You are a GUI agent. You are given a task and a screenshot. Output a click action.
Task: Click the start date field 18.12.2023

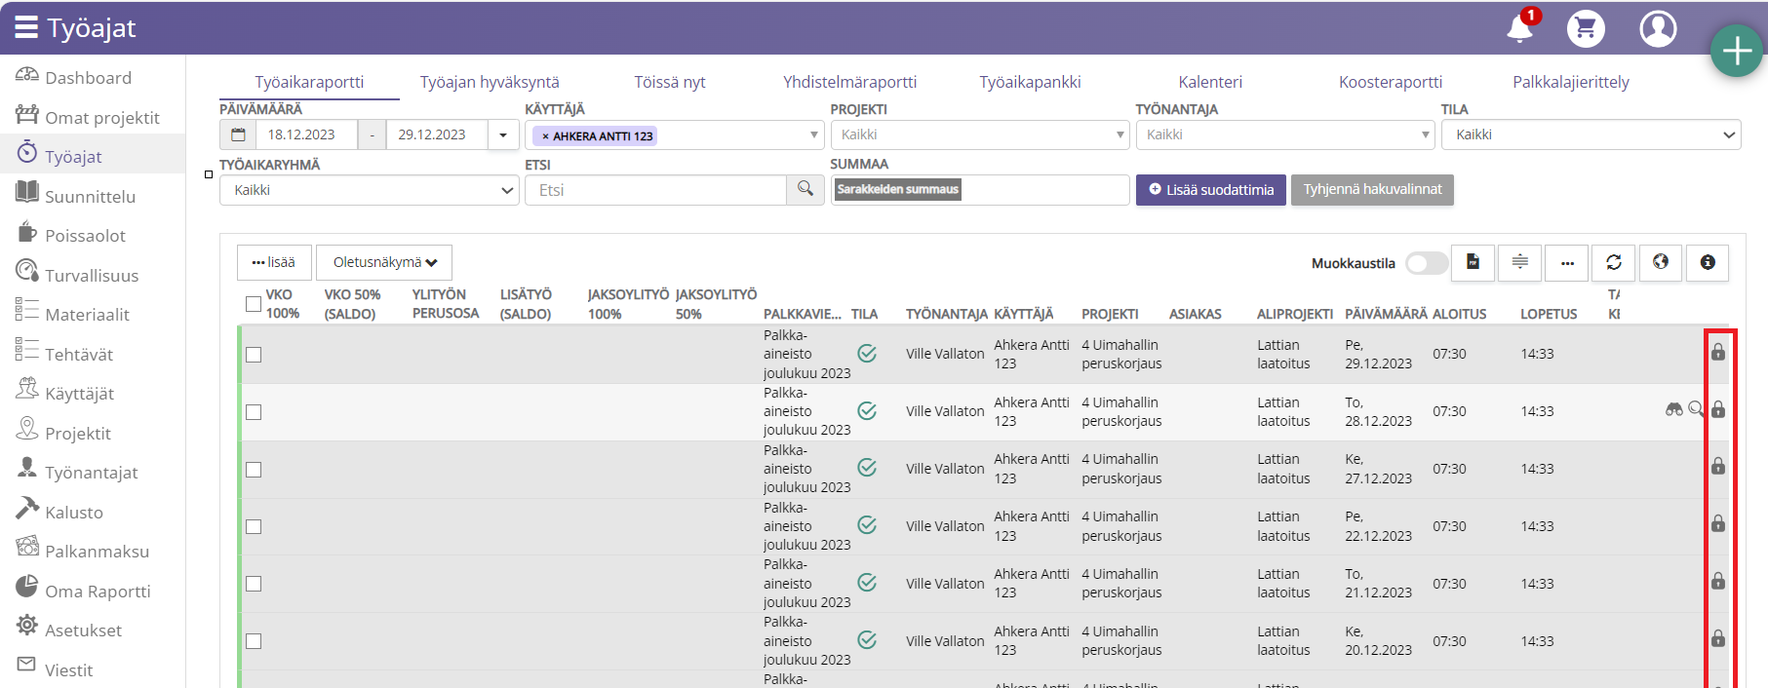pyautogui.click(x=306, y=134)
